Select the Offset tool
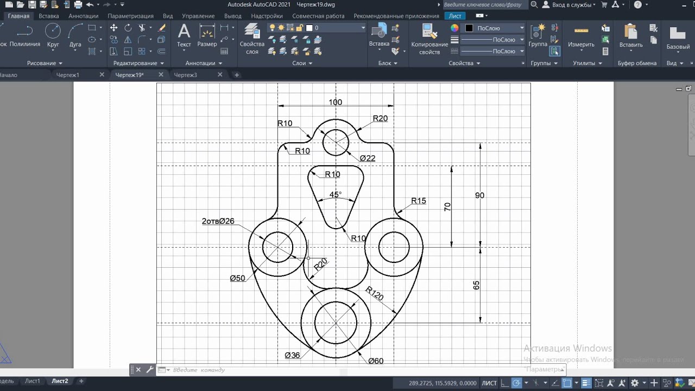Image resolution: width=695 pixels, height=391 pixels. click(x=161, y=52)
